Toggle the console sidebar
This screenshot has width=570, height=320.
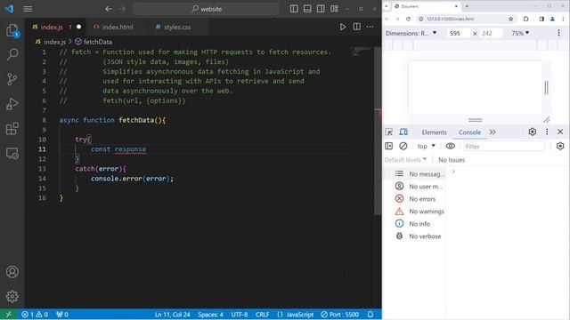(x=388, y=146)
